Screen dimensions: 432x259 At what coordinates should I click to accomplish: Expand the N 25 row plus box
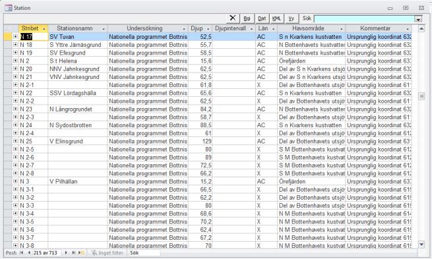15,141
